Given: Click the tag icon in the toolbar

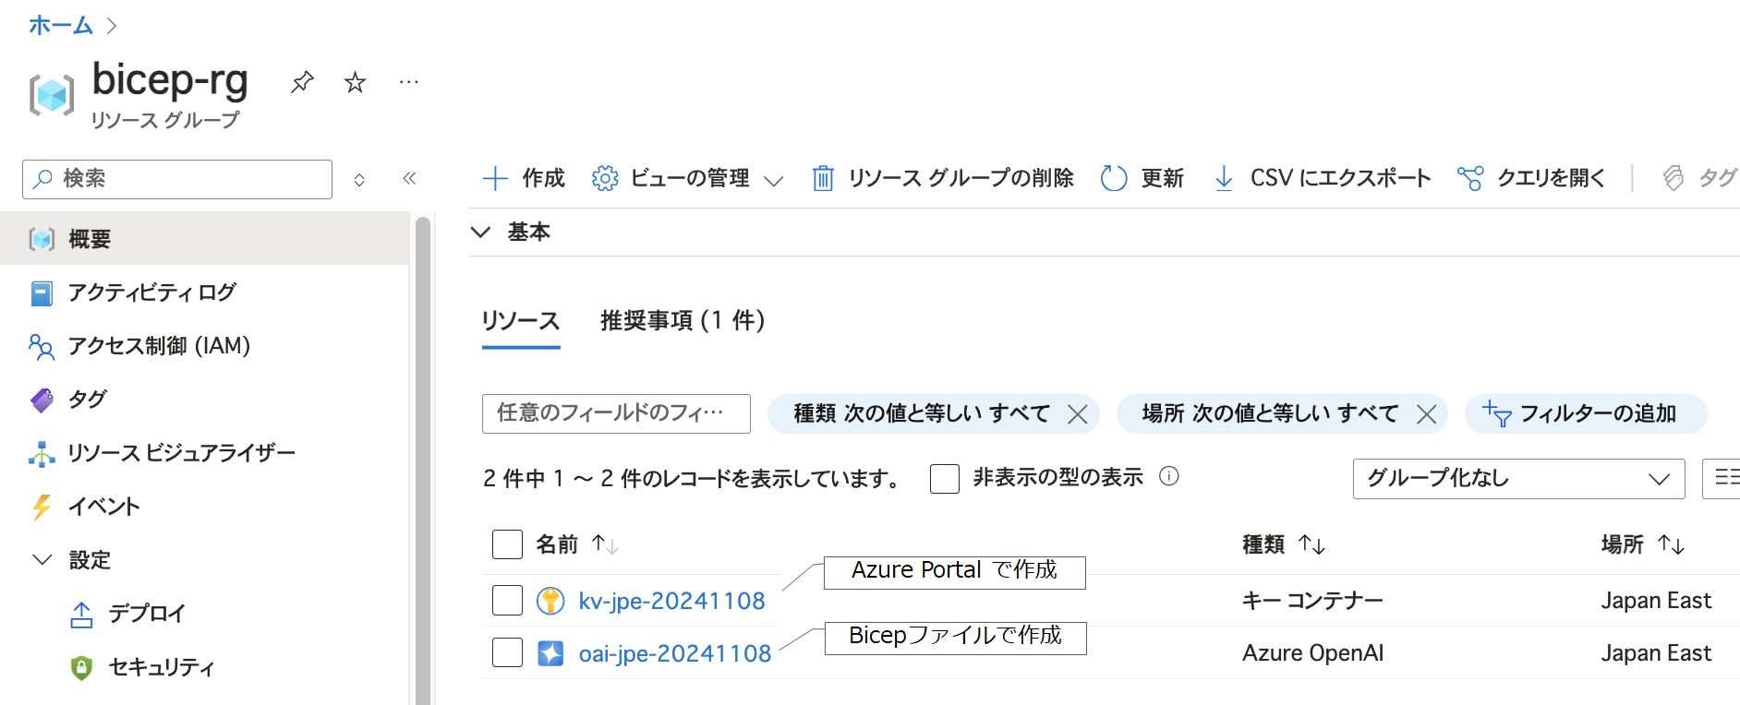Looking at the screenshot, I should [1674, 178].
